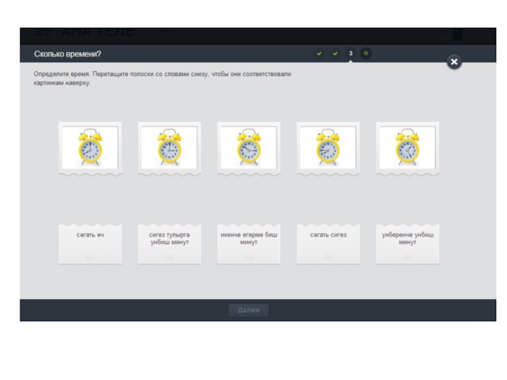
Task: Click the clock showing eight o'clock
Action: point(90,148)
